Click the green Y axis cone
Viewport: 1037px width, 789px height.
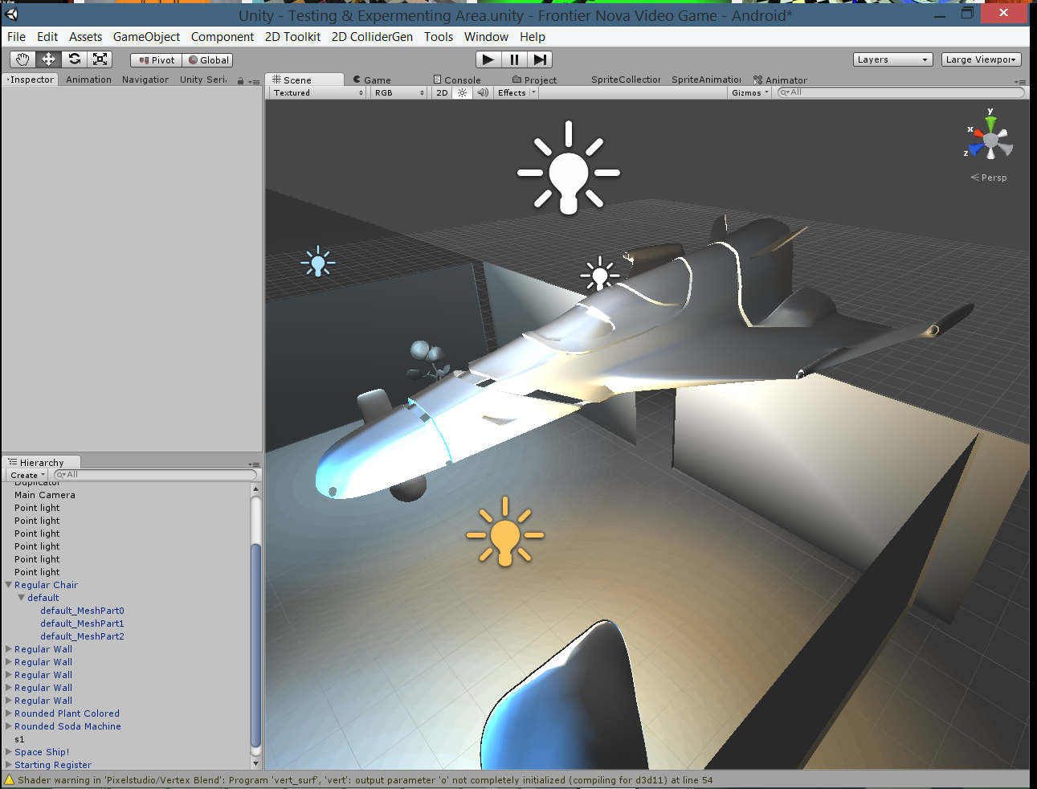tap(991, 125)
